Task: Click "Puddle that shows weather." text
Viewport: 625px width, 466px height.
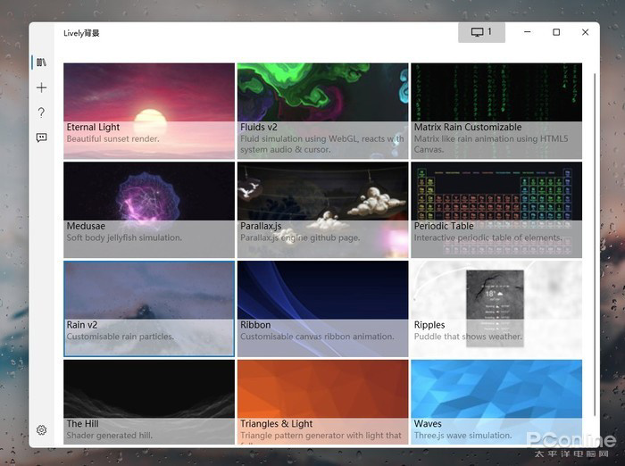Action: 468,337
